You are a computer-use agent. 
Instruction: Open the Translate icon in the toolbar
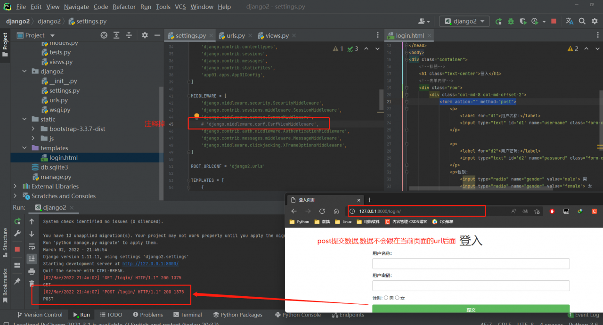(569, 21)
